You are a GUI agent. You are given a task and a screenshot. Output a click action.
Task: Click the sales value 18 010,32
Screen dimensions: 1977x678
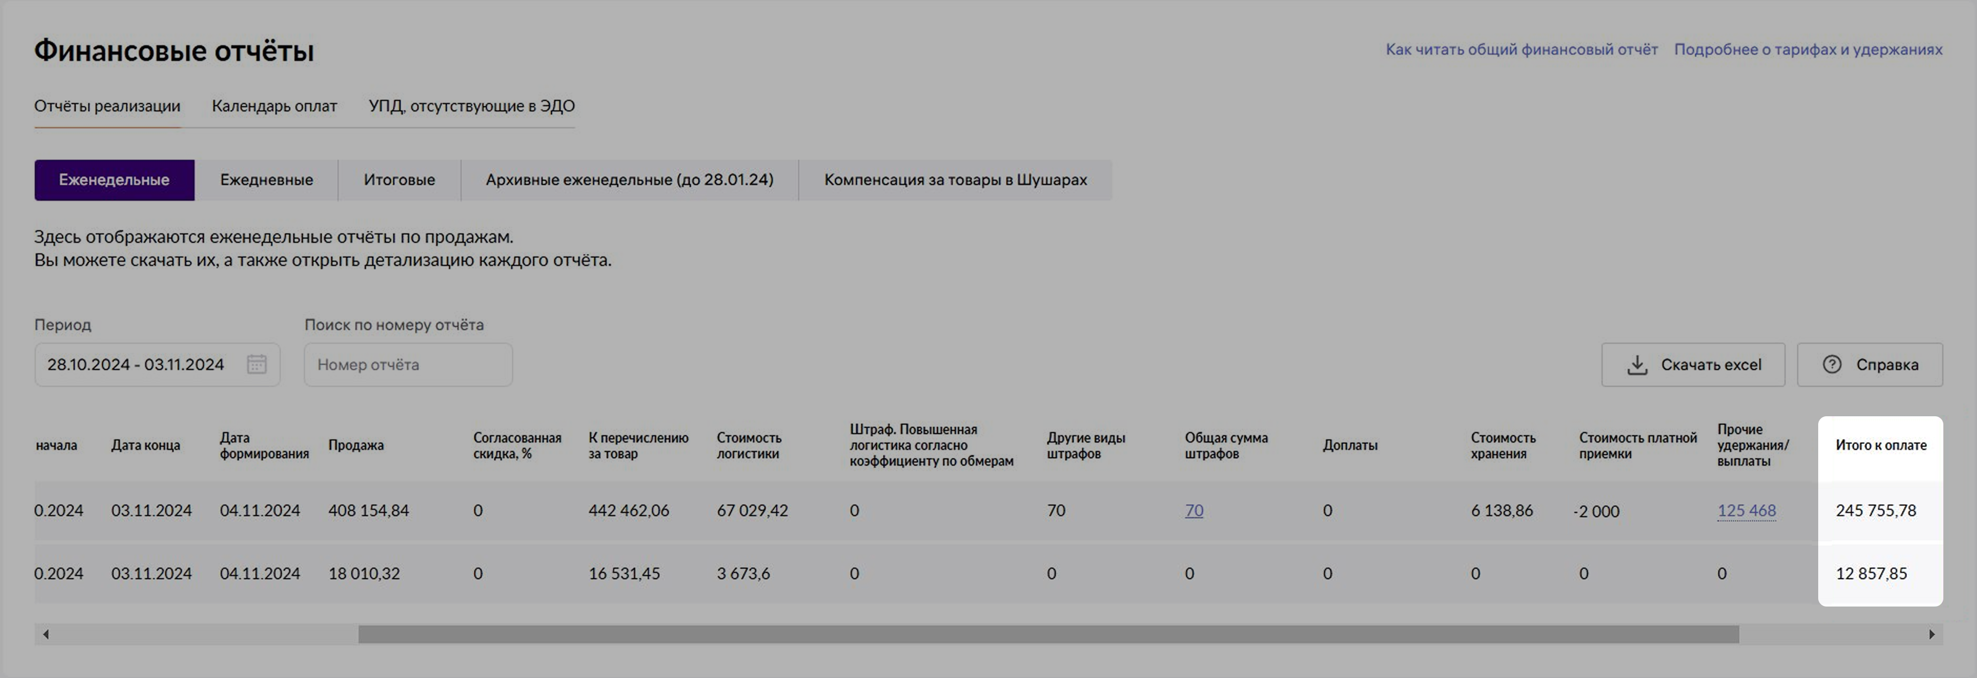364,574
